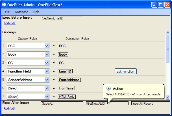Click the Bindings scrollbar down arrow
Image resolution: width=172 pixels, height=116 pixels.
click(167, 97)
